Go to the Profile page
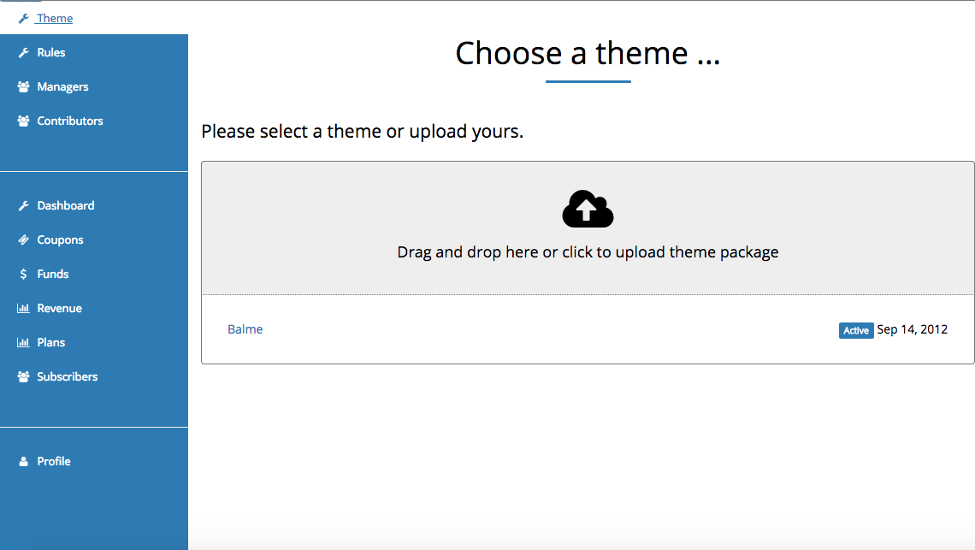975x550 pixels. click(x=94, y=461)
